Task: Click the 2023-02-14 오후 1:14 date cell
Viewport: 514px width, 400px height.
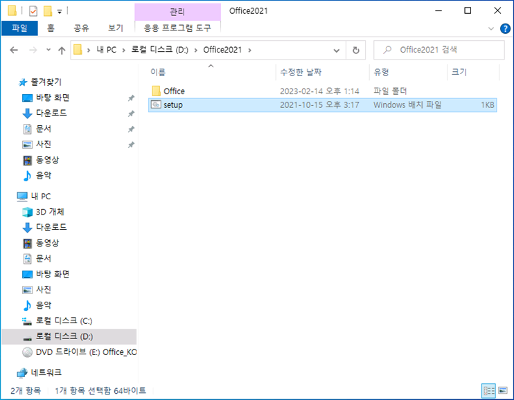Action: point(319,91)
